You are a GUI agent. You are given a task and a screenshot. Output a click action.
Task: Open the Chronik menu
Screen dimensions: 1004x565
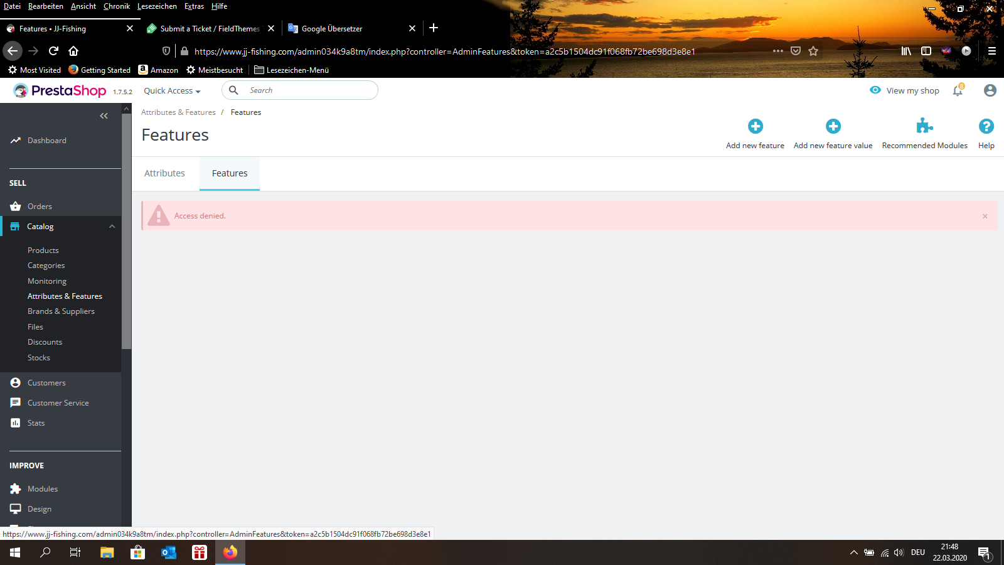pos(117,6)
